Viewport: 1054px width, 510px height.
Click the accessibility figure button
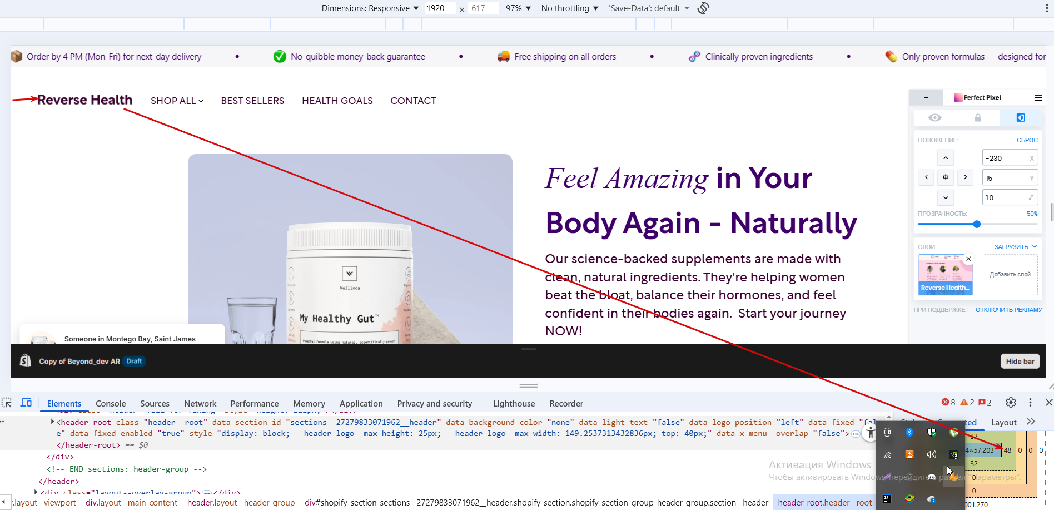(x=871, y=433)
